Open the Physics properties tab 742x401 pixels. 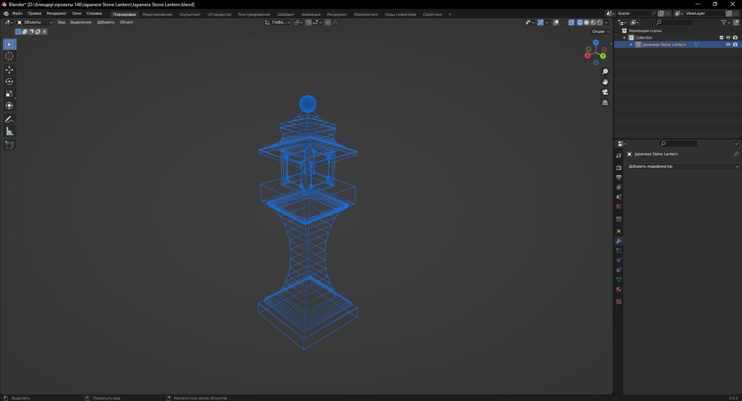coord(619,260)
